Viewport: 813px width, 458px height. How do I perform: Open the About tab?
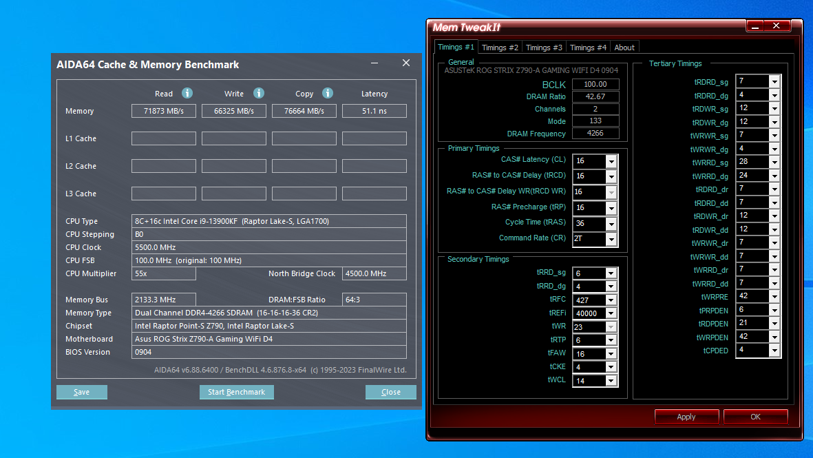(624, 48)
